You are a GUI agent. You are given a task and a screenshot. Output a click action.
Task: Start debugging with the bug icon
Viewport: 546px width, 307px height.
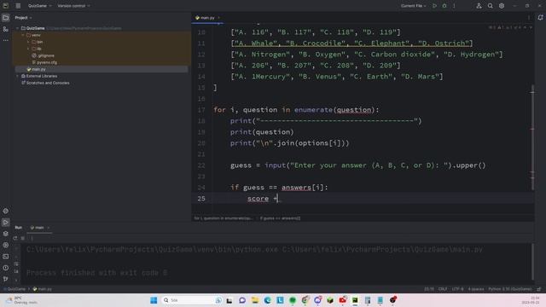[444, 6]
